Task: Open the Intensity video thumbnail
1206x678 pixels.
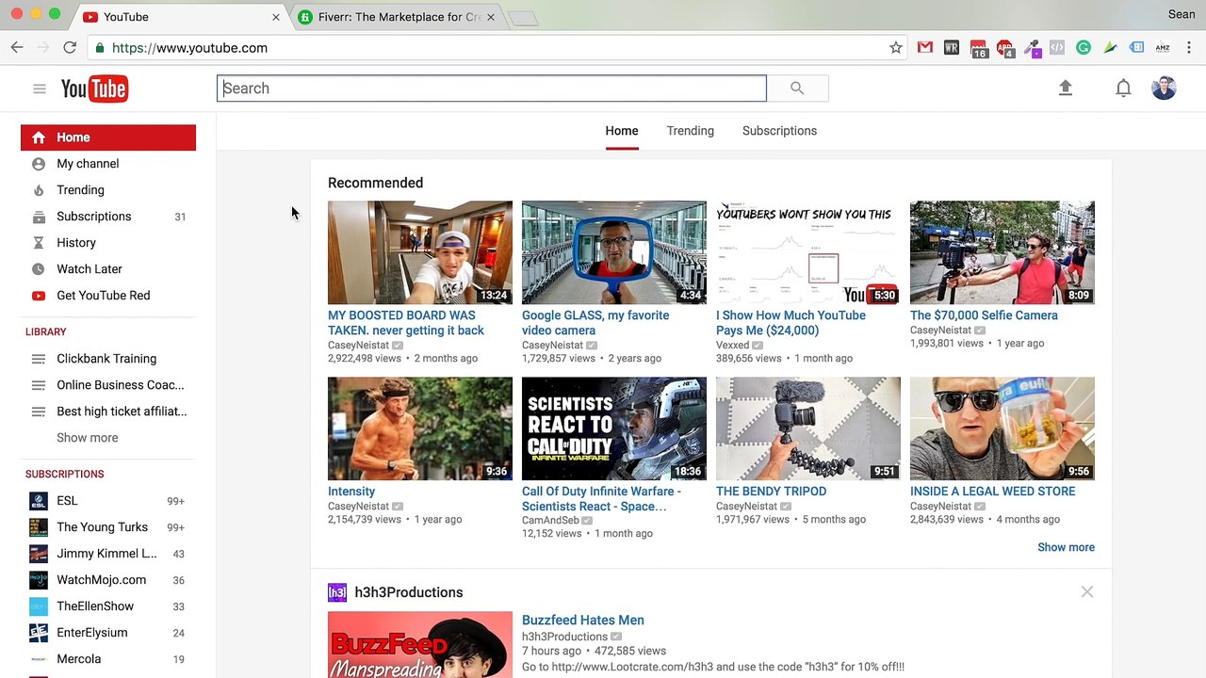Action: click(x=420, y=428)
